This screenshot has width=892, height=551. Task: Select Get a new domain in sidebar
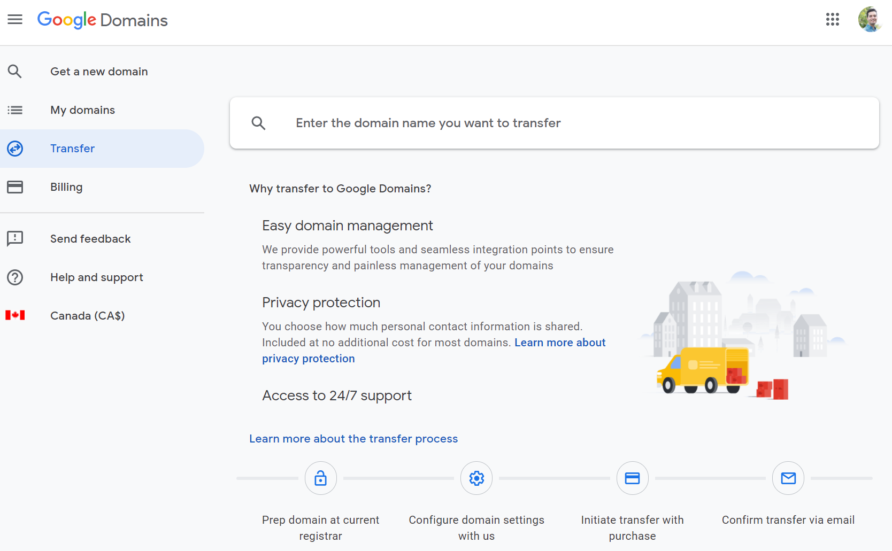pyautogui.click(x=99, y=72)
